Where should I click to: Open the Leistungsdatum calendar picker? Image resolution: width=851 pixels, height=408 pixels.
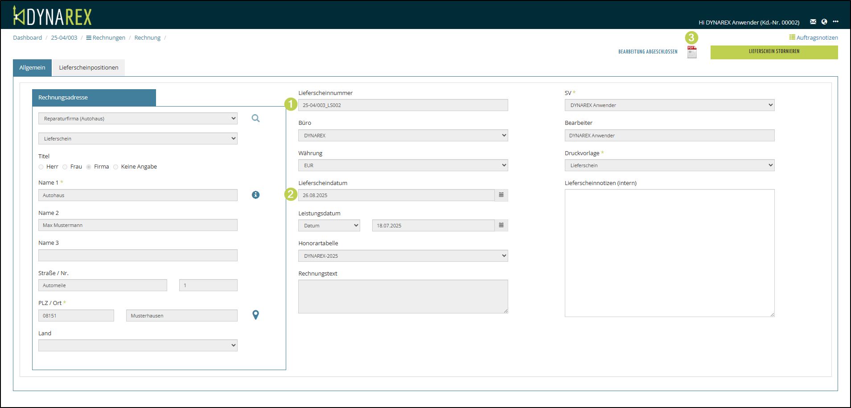501,226
